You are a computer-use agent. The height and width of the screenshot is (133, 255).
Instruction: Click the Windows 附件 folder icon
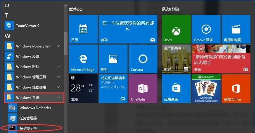[9, 66]
